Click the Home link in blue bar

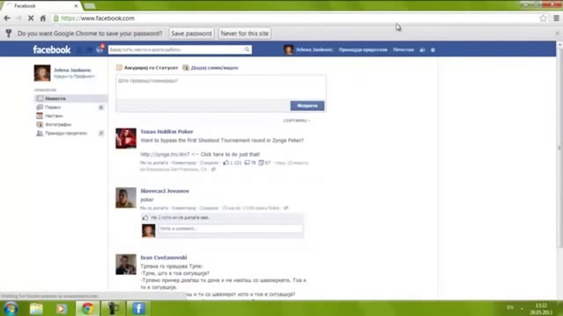coord(403,50)
